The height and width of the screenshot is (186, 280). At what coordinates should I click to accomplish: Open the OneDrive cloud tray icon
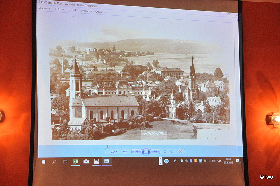pyautogui.click(x=186, y=161)
